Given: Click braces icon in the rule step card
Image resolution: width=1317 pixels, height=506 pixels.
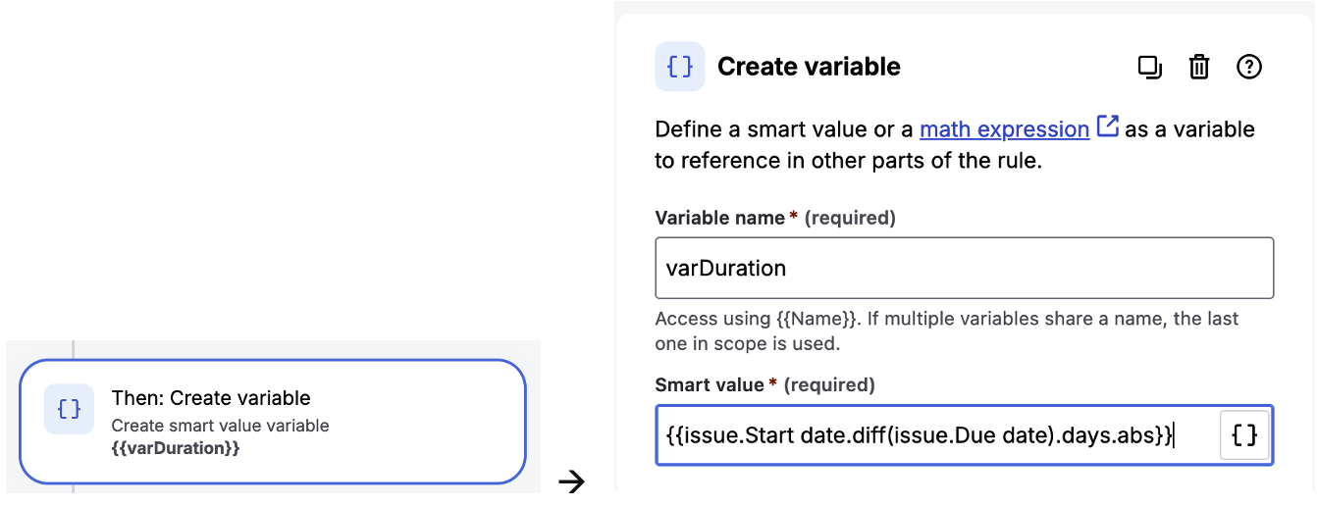Looking at the screenshot, I should click(69, 409).
